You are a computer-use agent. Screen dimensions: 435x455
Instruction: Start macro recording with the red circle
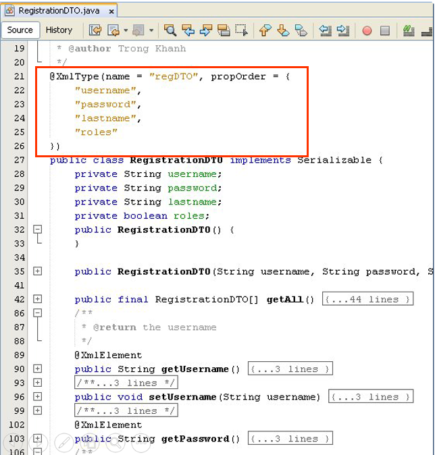(367, 30)
